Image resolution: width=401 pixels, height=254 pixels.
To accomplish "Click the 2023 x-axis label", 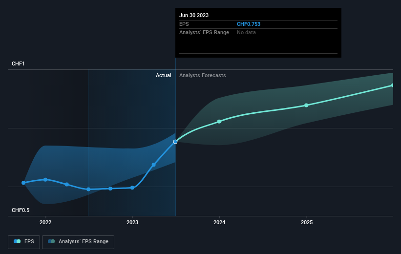I will tap(132, 222).
